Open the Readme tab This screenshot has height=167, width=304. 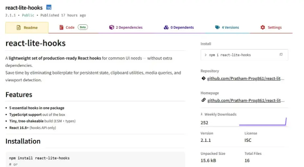point(27,28)
